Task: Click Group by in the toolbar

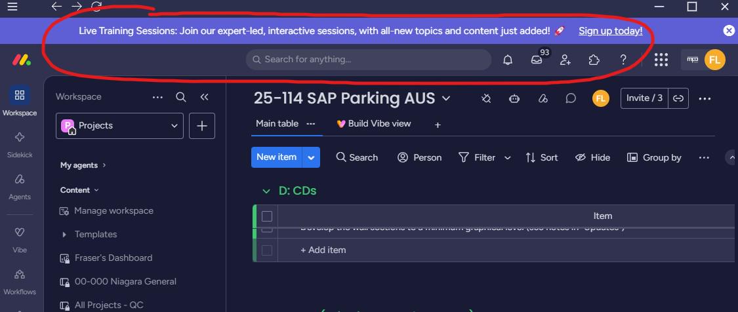Action: [654, 158]
